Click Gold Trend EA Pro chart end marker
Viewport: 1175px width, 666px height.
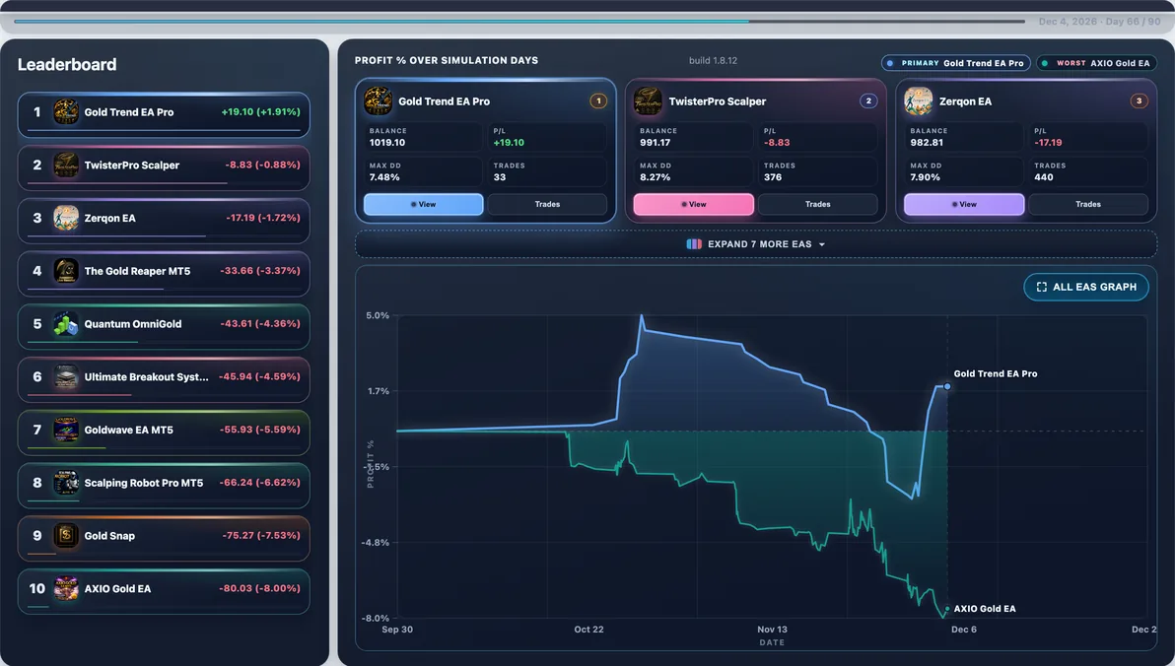pos(947,386)
